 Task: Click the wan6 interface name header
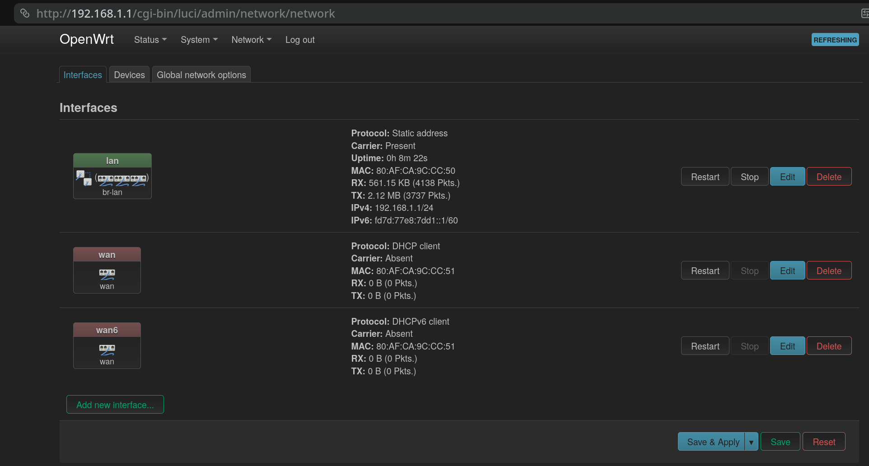(107, 330)
